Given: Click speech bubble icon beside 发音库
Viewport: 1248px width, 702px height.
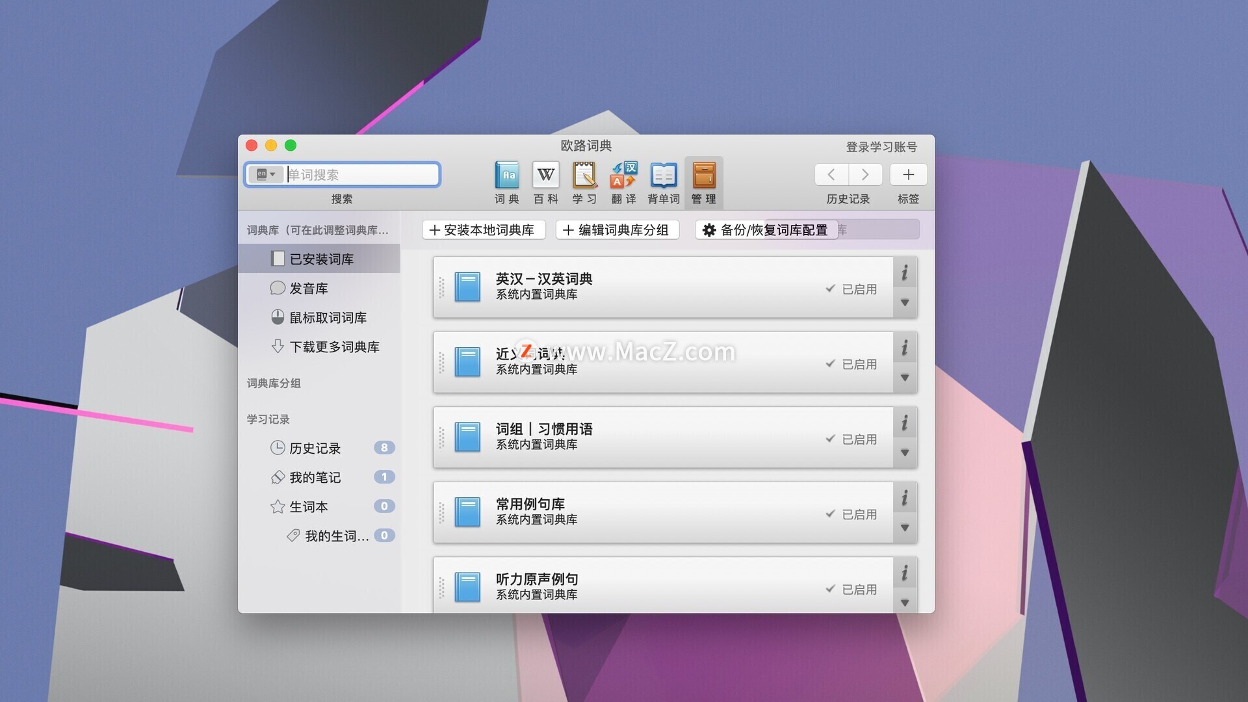Looking at the screenshot, I should coord(278,287).
